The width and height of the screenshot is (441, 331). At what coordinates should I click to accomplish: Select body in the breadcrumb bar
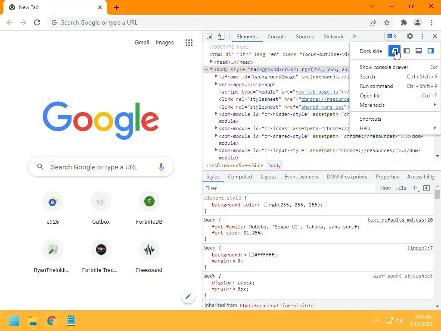point(275,165)
